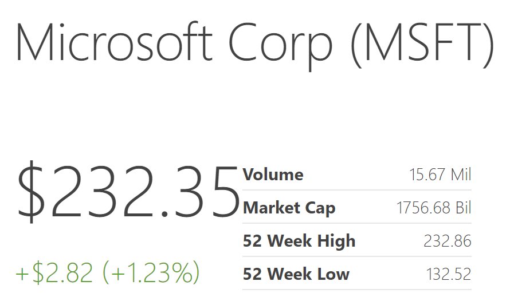Image resolution: width=510 pixels, height=305 pixels.
Task: Click the Mil unit beside volume
Action: [x=461, y=175]
